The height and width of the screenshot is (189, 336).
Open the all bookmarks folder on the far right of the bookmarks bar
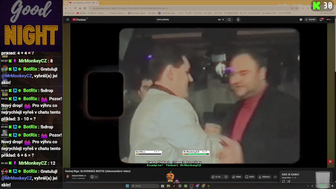click(328, 13)
